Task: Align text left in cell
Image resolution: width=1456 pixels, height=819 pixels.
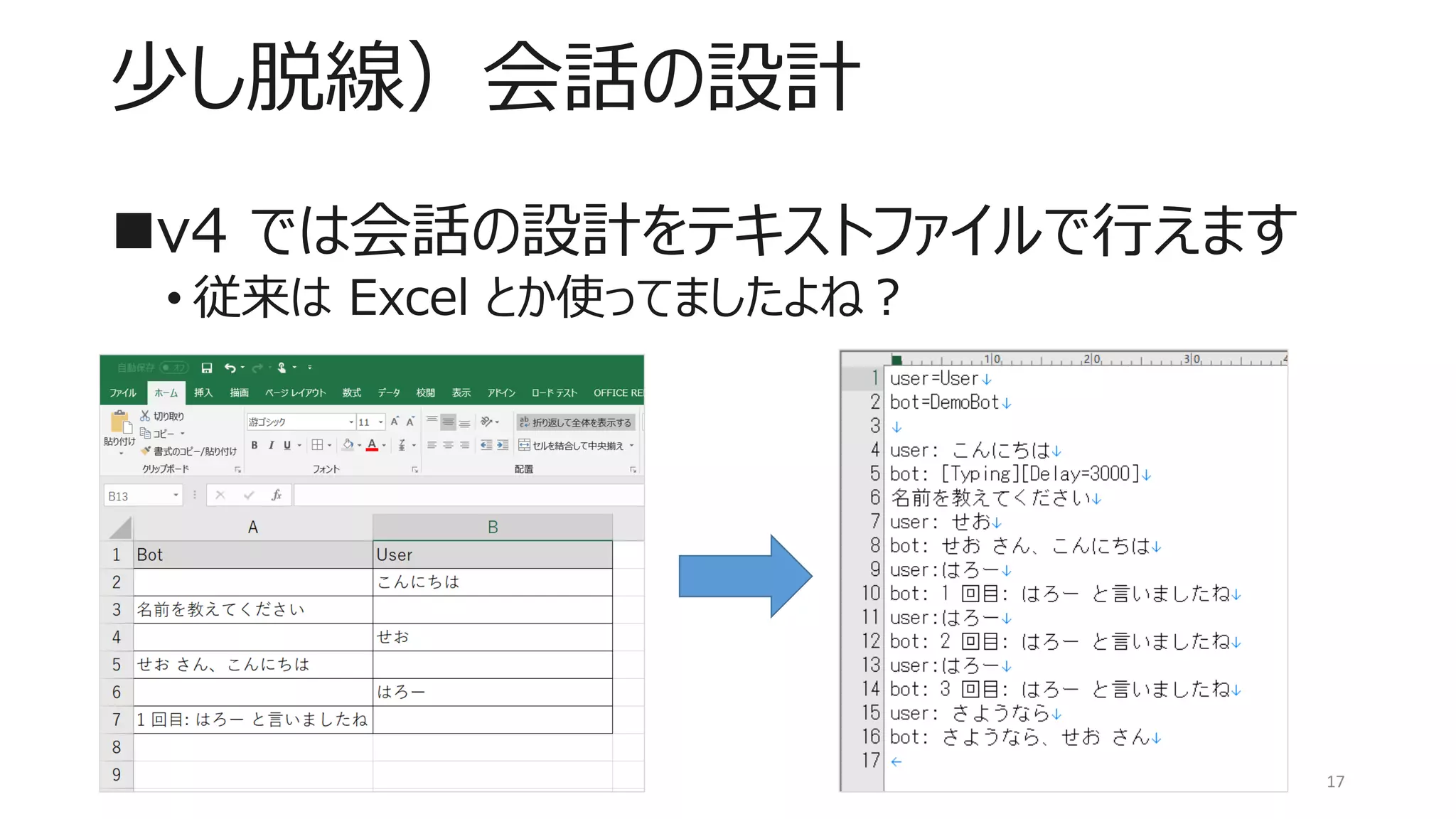Action: point(432,445)
